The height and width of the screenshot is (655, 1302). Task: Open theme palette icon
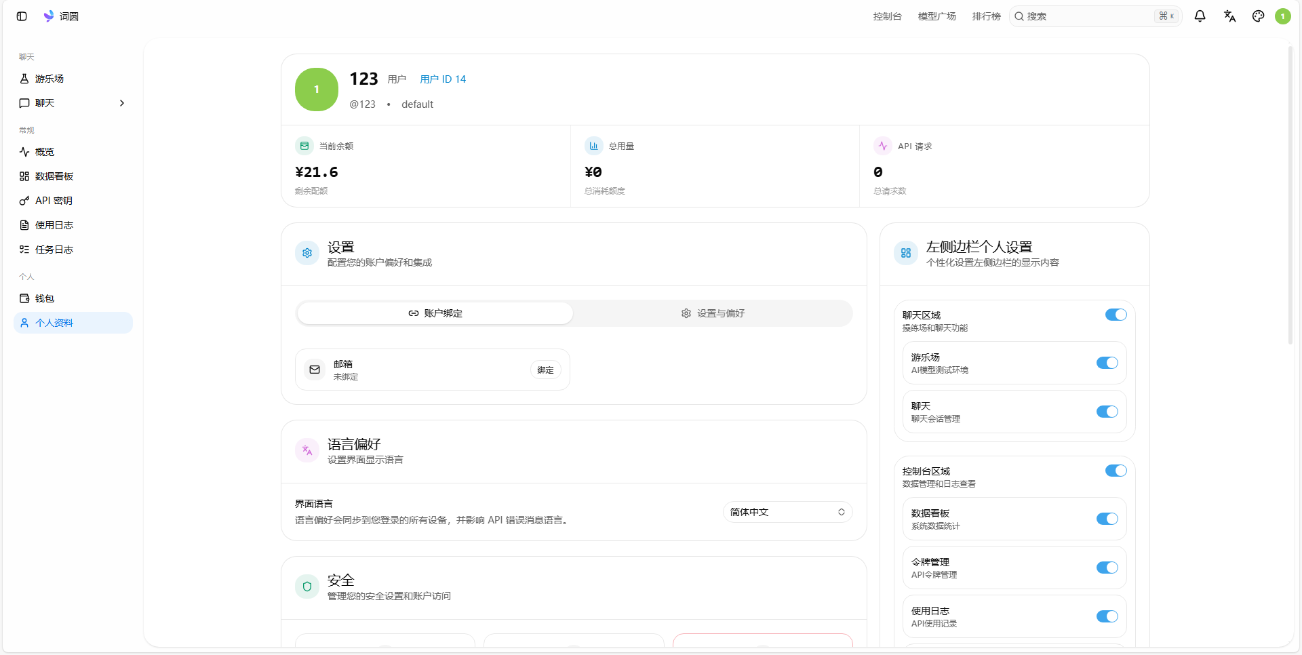pos(1258,16)
